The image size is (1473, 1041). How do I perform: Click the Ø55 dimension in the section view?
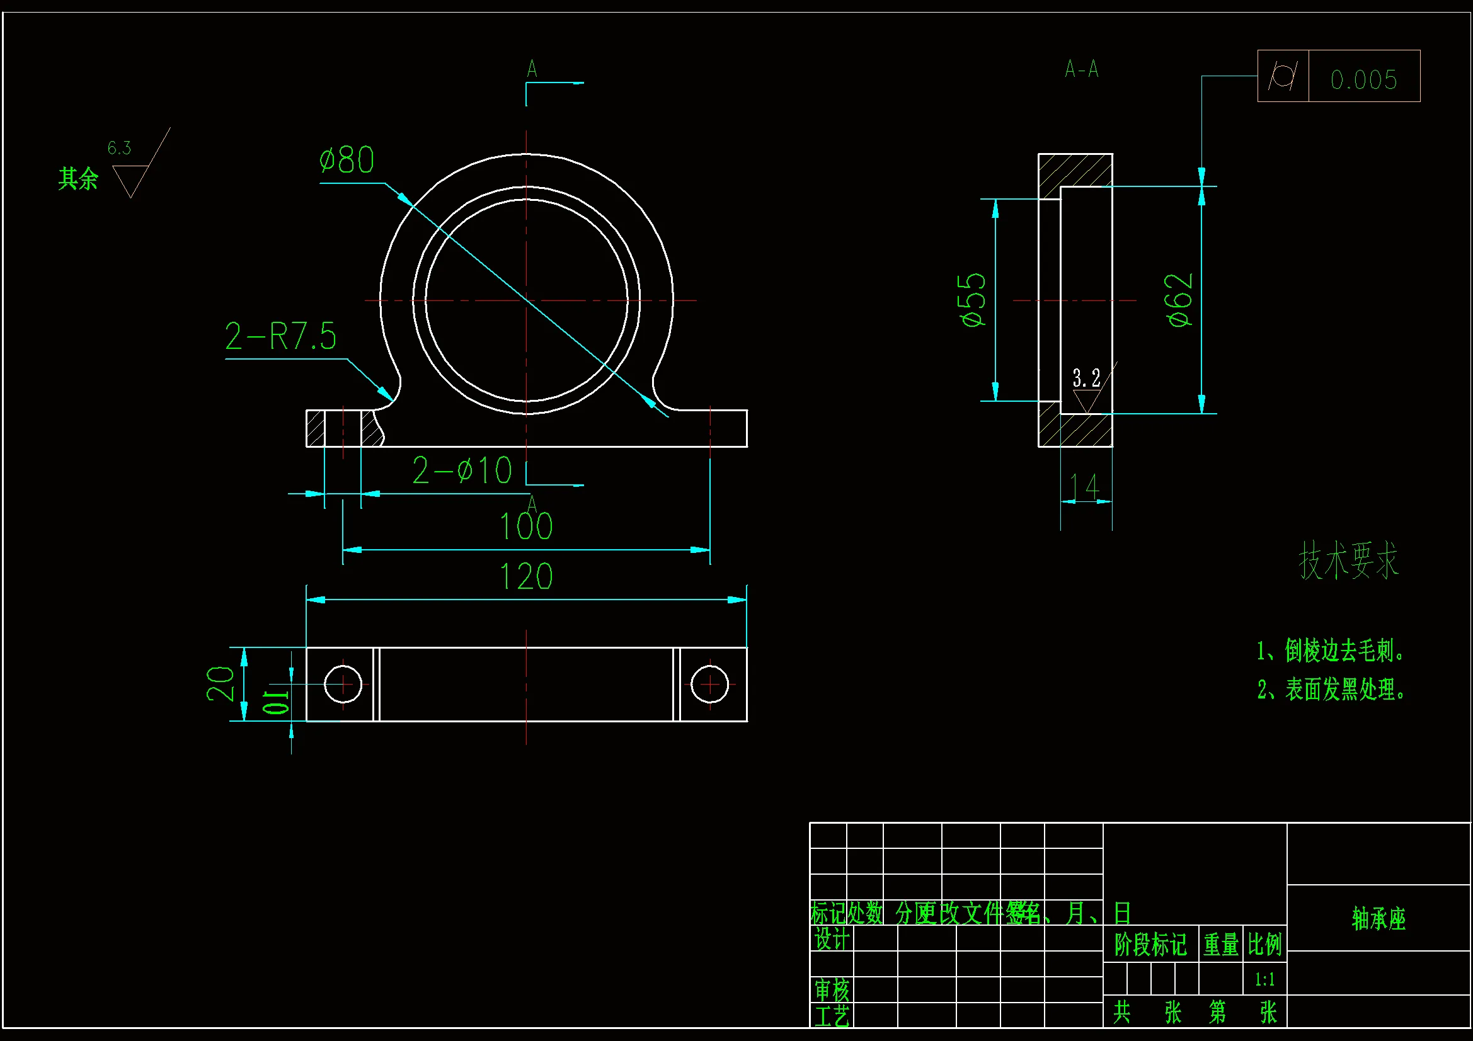pyautogui.click(x=973, y=300)
